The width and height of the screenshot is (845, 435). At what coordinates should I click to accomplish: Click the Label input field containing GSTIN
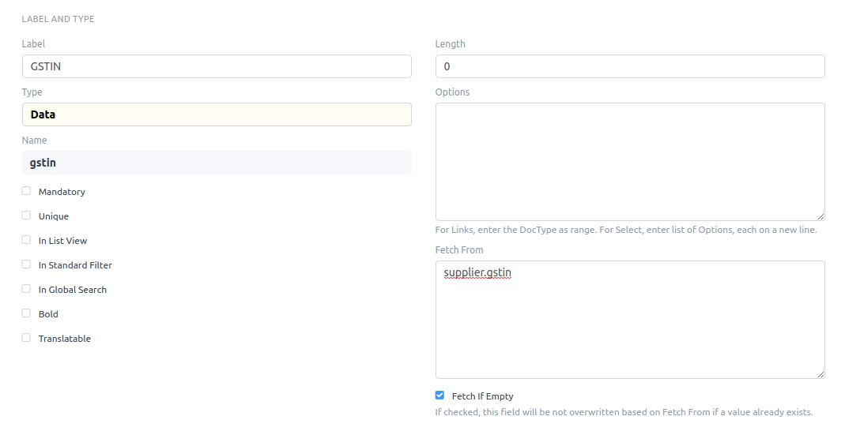217,66
